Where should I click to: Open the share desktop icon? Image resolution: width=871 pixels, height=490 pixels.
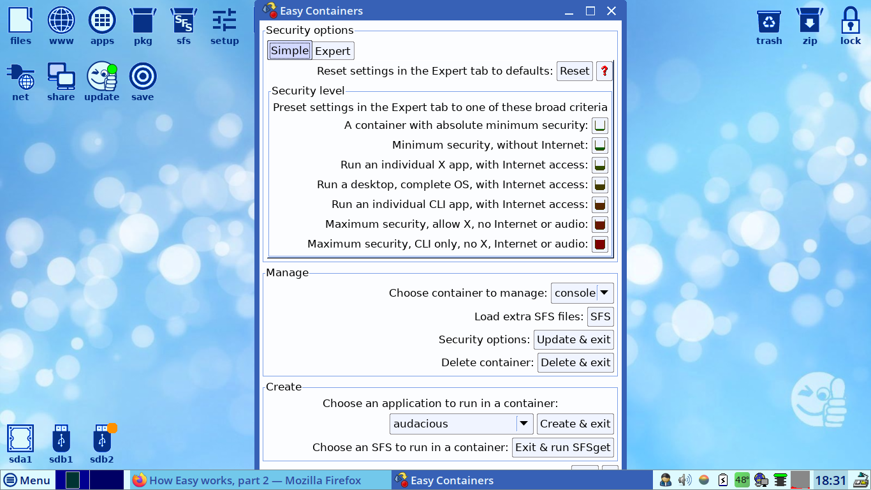pyautogui.click(x=61, y=82)
